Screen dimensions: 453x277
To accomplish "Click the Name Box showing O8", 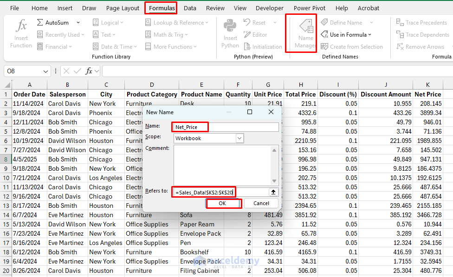I will 23,71.
